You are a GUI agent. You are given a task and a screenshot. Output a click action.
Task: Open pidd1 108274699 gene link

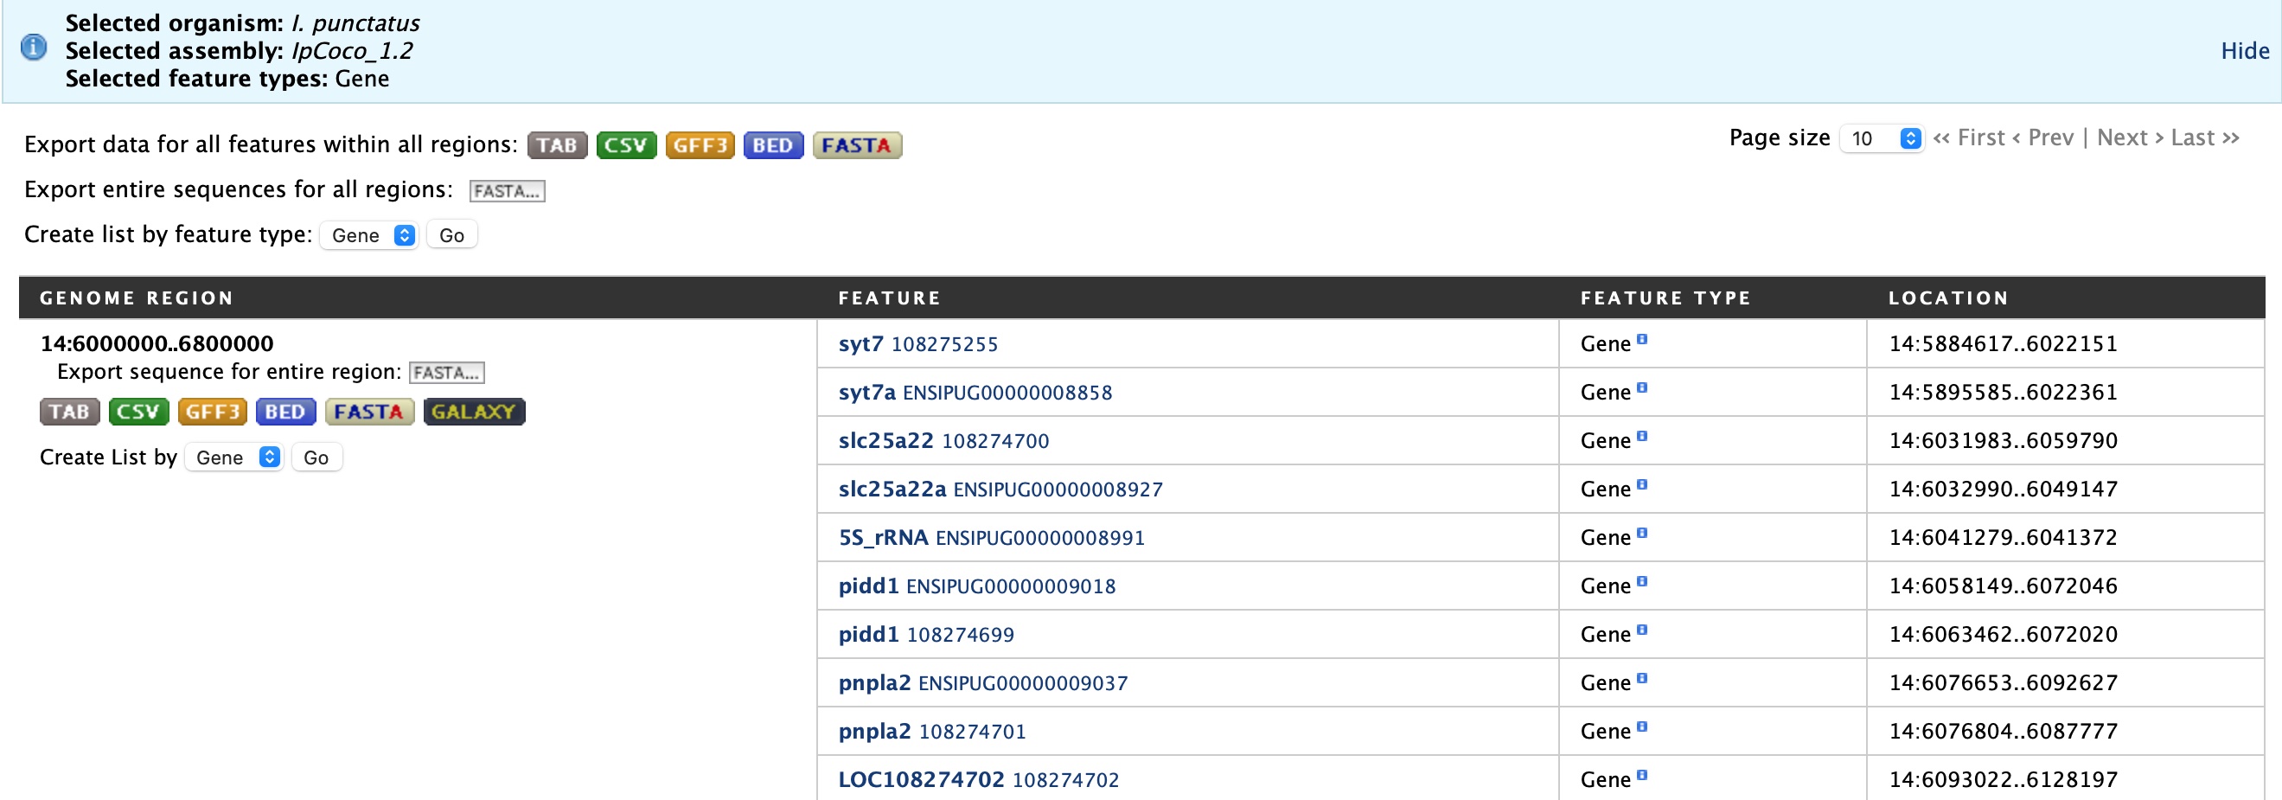click(x=926, y=635)
